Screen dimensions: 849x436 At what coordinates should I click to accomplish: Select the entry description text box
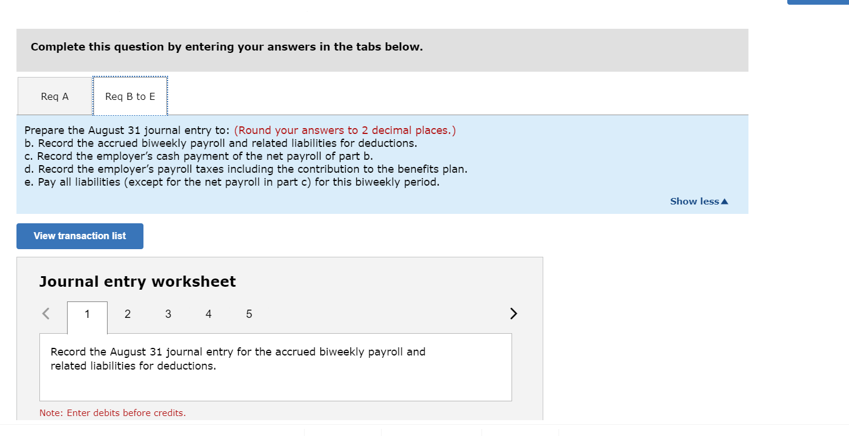point(275,366)
